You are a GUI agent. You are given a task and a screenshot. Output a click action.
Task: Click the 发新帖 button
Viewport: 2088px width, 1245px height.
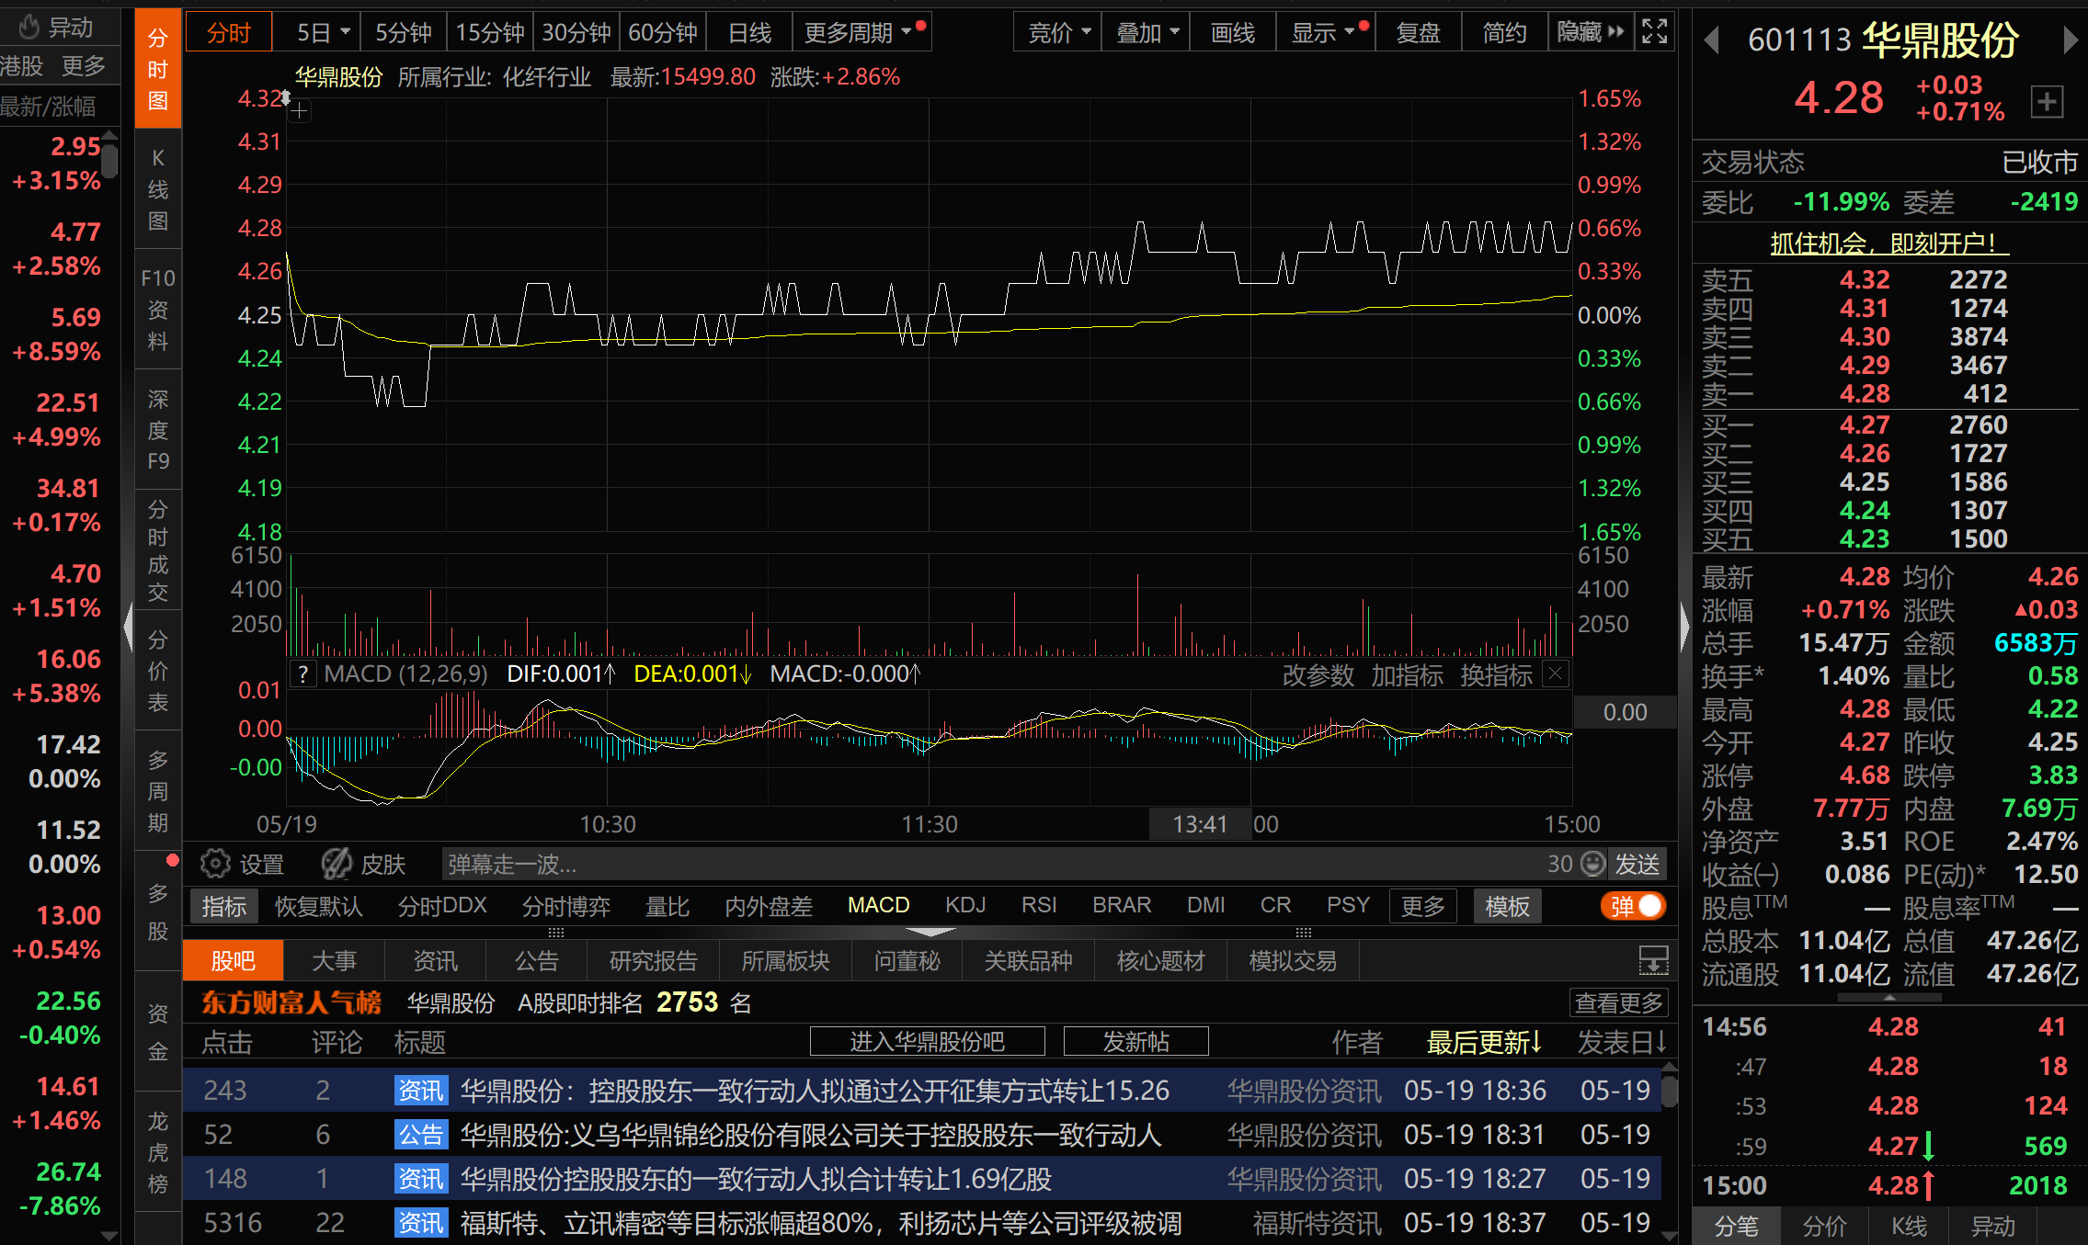[1136, 1042]
